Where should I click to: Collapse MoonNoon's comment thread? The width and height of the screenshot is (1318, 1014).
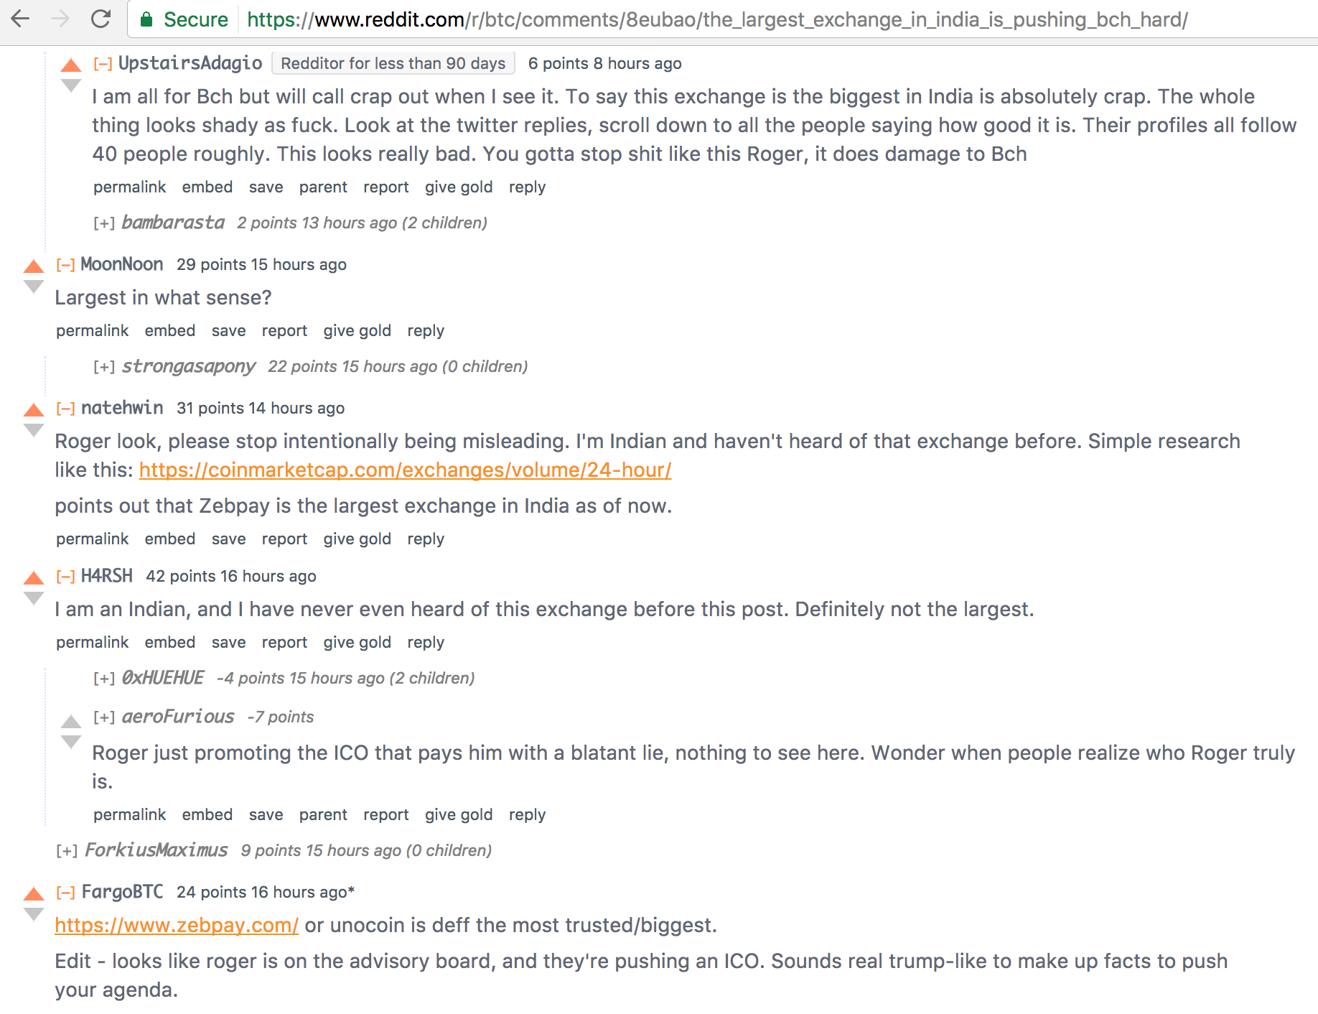(x=65, y=265)
